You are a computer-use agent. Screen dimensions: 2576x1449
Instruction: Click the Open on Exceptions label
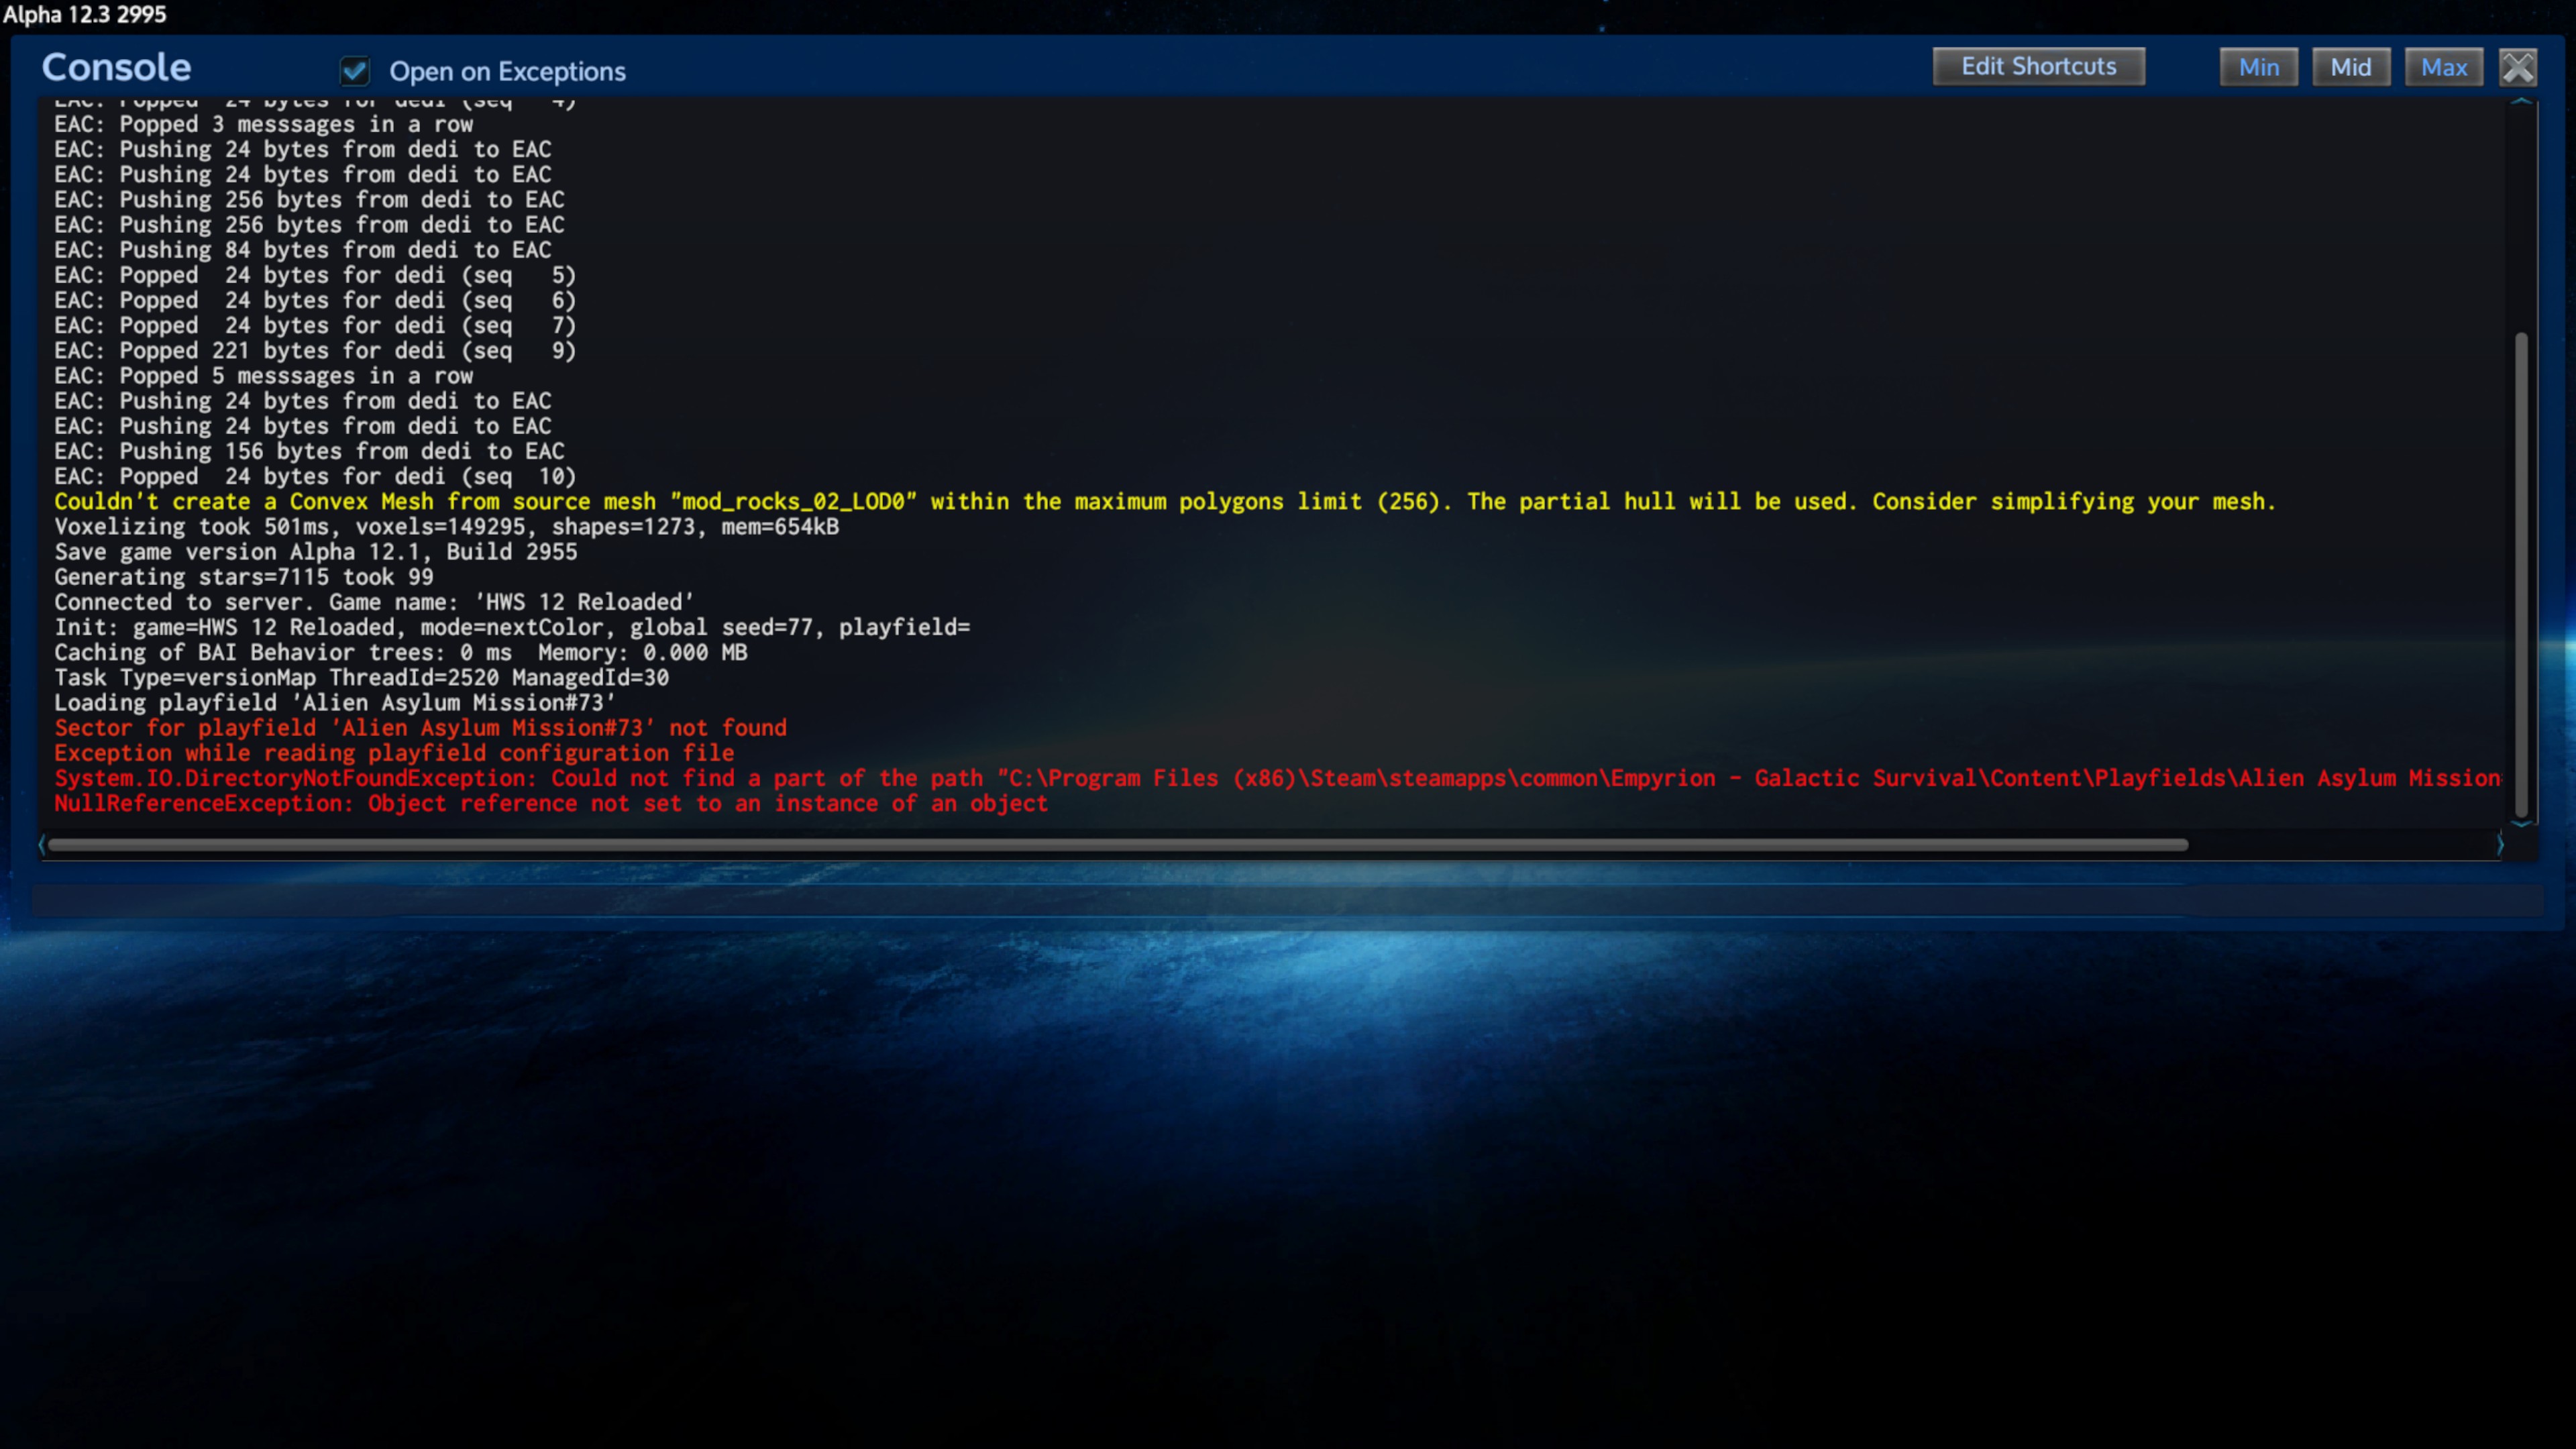[x=507, y=72]
